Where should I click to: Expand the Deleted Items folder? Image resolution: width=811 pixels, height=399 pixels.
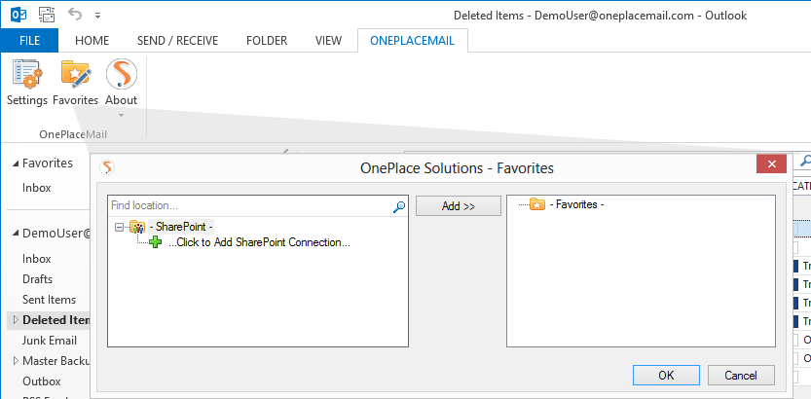coord(14,320)
